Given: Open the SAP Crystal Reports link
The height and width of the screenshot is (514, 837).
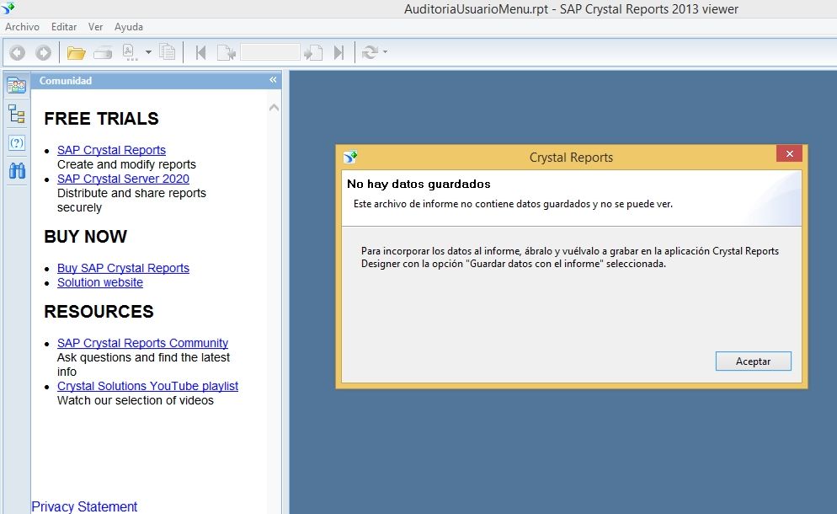Looking at the screenshot, I should click(111, 150).
